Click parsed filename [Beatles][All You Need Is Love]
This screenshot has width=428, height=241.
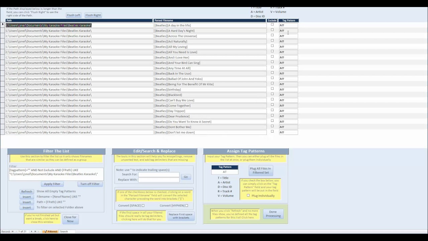[x=210, y=52]
